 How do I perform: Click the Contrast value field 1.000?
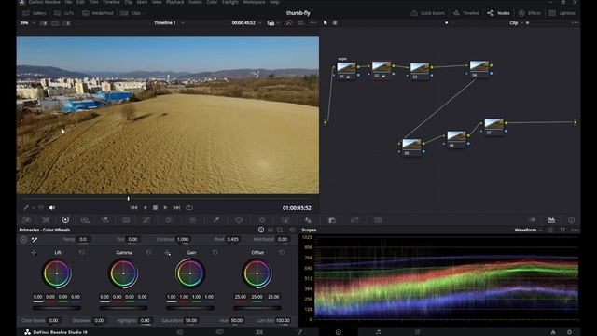(x=183, y=239)
